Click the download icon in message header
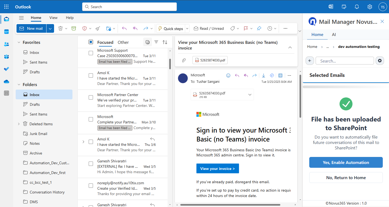Viewport: 389px width, 207px height. point(264,75)
